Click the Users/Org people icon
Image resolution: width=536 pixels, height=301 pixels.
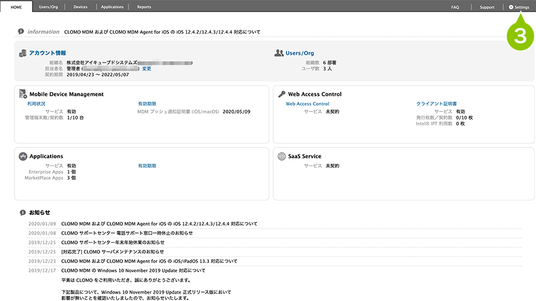279,53
